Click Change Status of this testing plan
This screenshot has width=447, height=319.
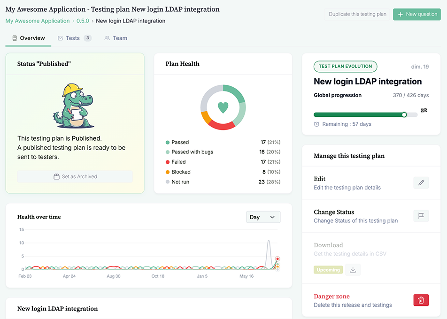click(x=355, y=221)
